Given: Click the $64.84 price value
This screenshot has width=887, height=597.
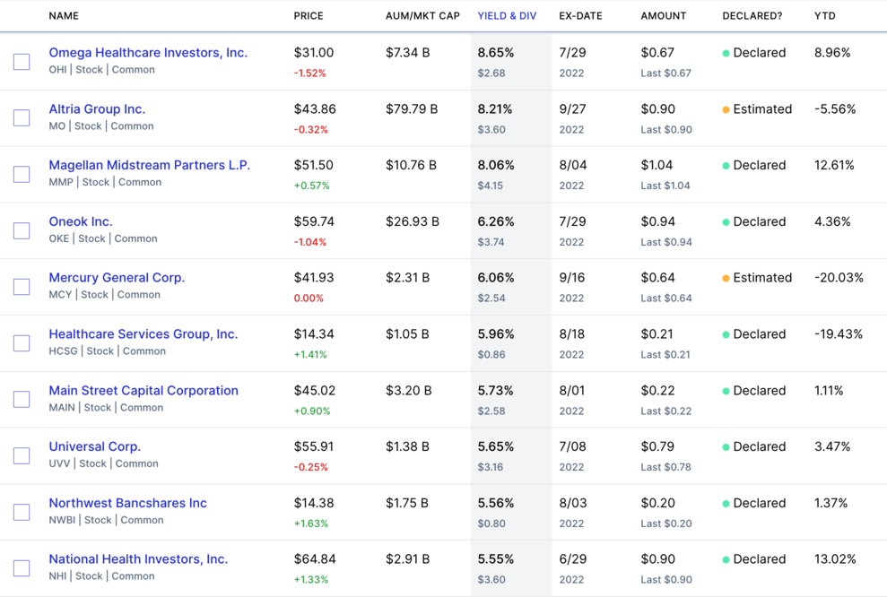Looking at the screenshot, I should point(315,559).
